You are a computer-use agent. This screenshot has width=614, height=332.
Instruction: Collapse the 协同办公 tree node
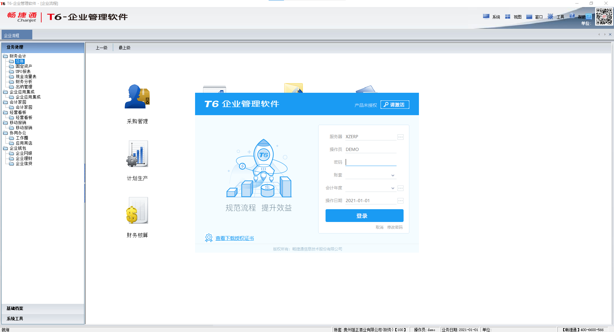coord(5,133)
